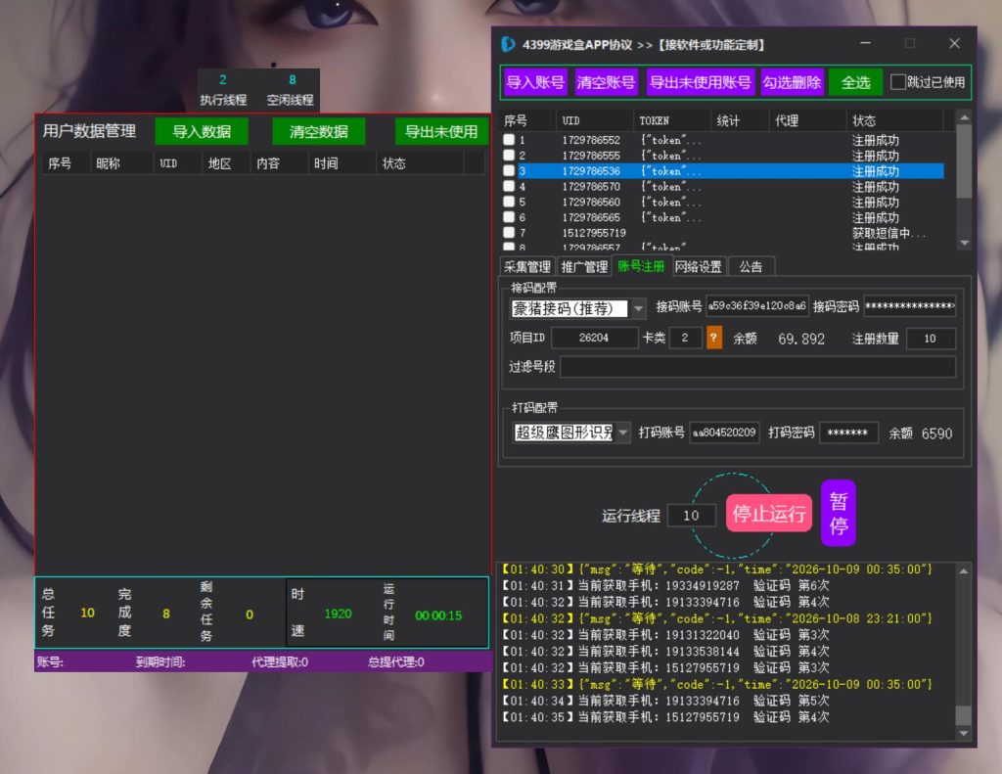Click the 运行线程 field showing 10

tap(691, 515)
